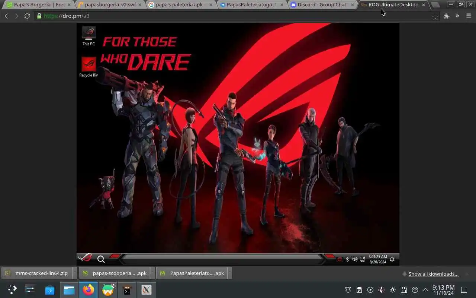Open the PapasPaleteriato .apk download
Screen dimensions: 476x298
coord(193,273)
